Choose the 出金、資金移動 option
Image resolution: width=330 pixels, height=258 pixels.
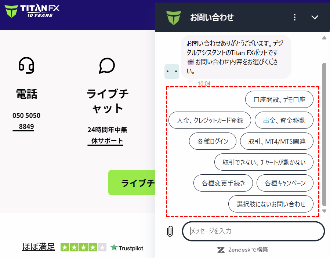click(x=284, y=120)
